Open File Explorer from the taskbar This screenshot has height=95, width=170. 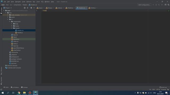point(24,93)
